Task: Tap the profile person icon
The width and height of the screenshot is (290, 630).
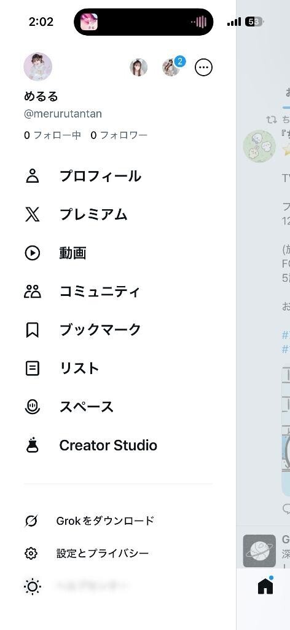Action: tap(33, 177)
